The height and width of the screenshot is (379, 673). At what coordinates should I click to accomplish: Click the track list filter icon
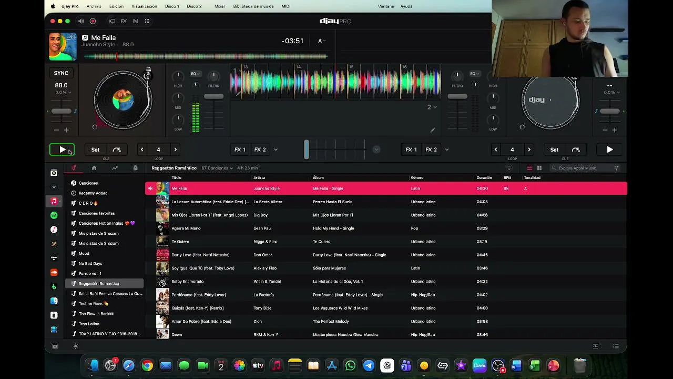click(509, 168)
